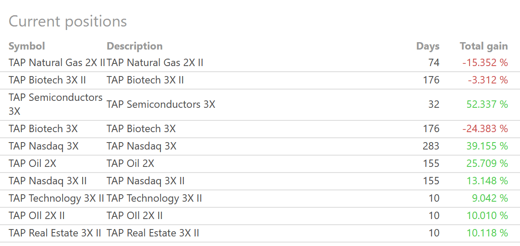The image size is (520, 246).
Task: Click TAP Semiconductors 3X in Symbol column
Action: pyautogui.click(x=55, y=104)
